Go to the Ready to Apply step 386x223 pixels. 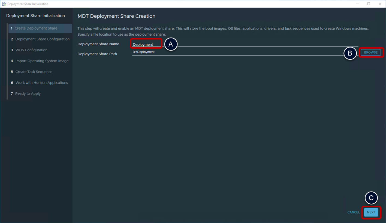(28, 93)
